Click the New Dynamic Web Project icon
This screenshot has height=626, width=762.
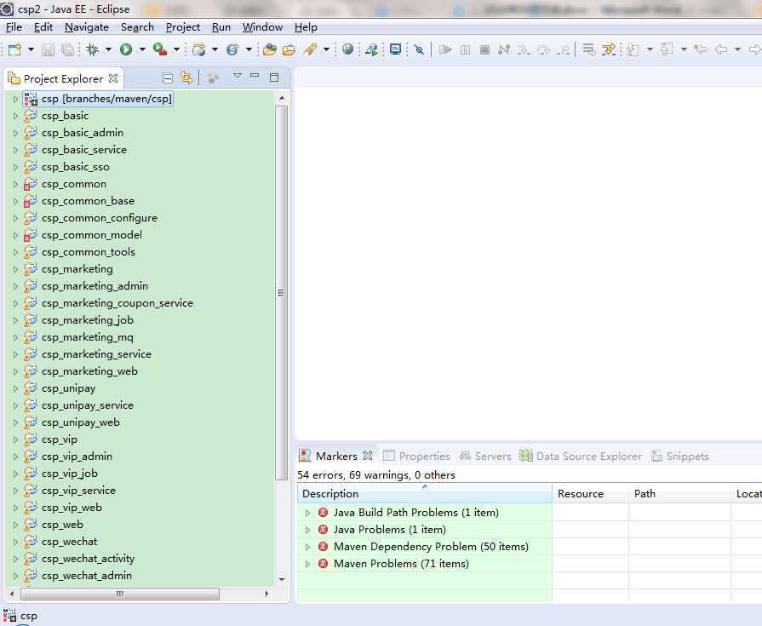[198, 49]
